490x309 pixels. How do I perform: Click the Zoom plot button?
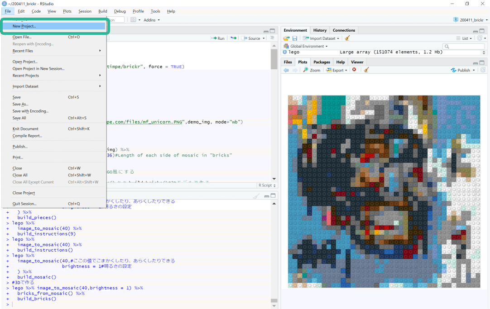(312, 70)
